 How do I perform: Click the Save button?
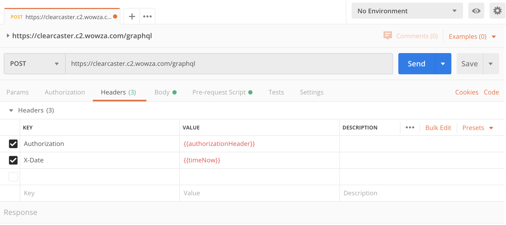470,64
